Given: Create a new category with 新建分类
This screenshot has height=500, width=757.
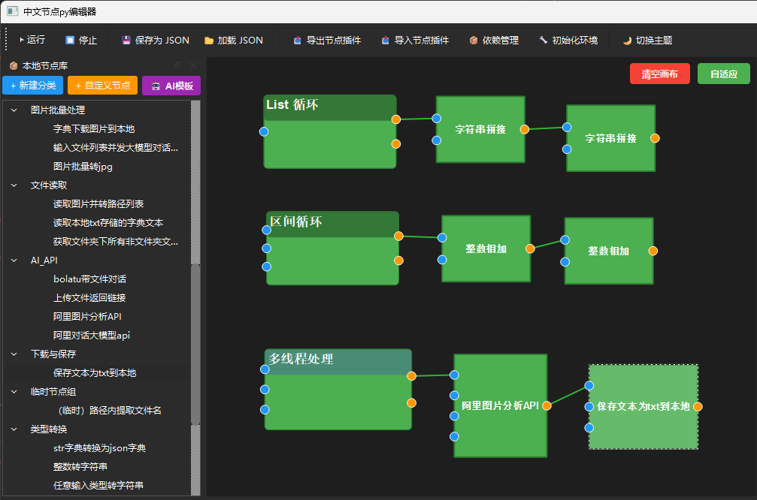Looking at the screenshot, I should (32, 86).
